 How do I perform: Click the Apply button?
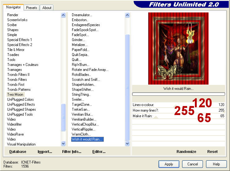click(169, 164)
